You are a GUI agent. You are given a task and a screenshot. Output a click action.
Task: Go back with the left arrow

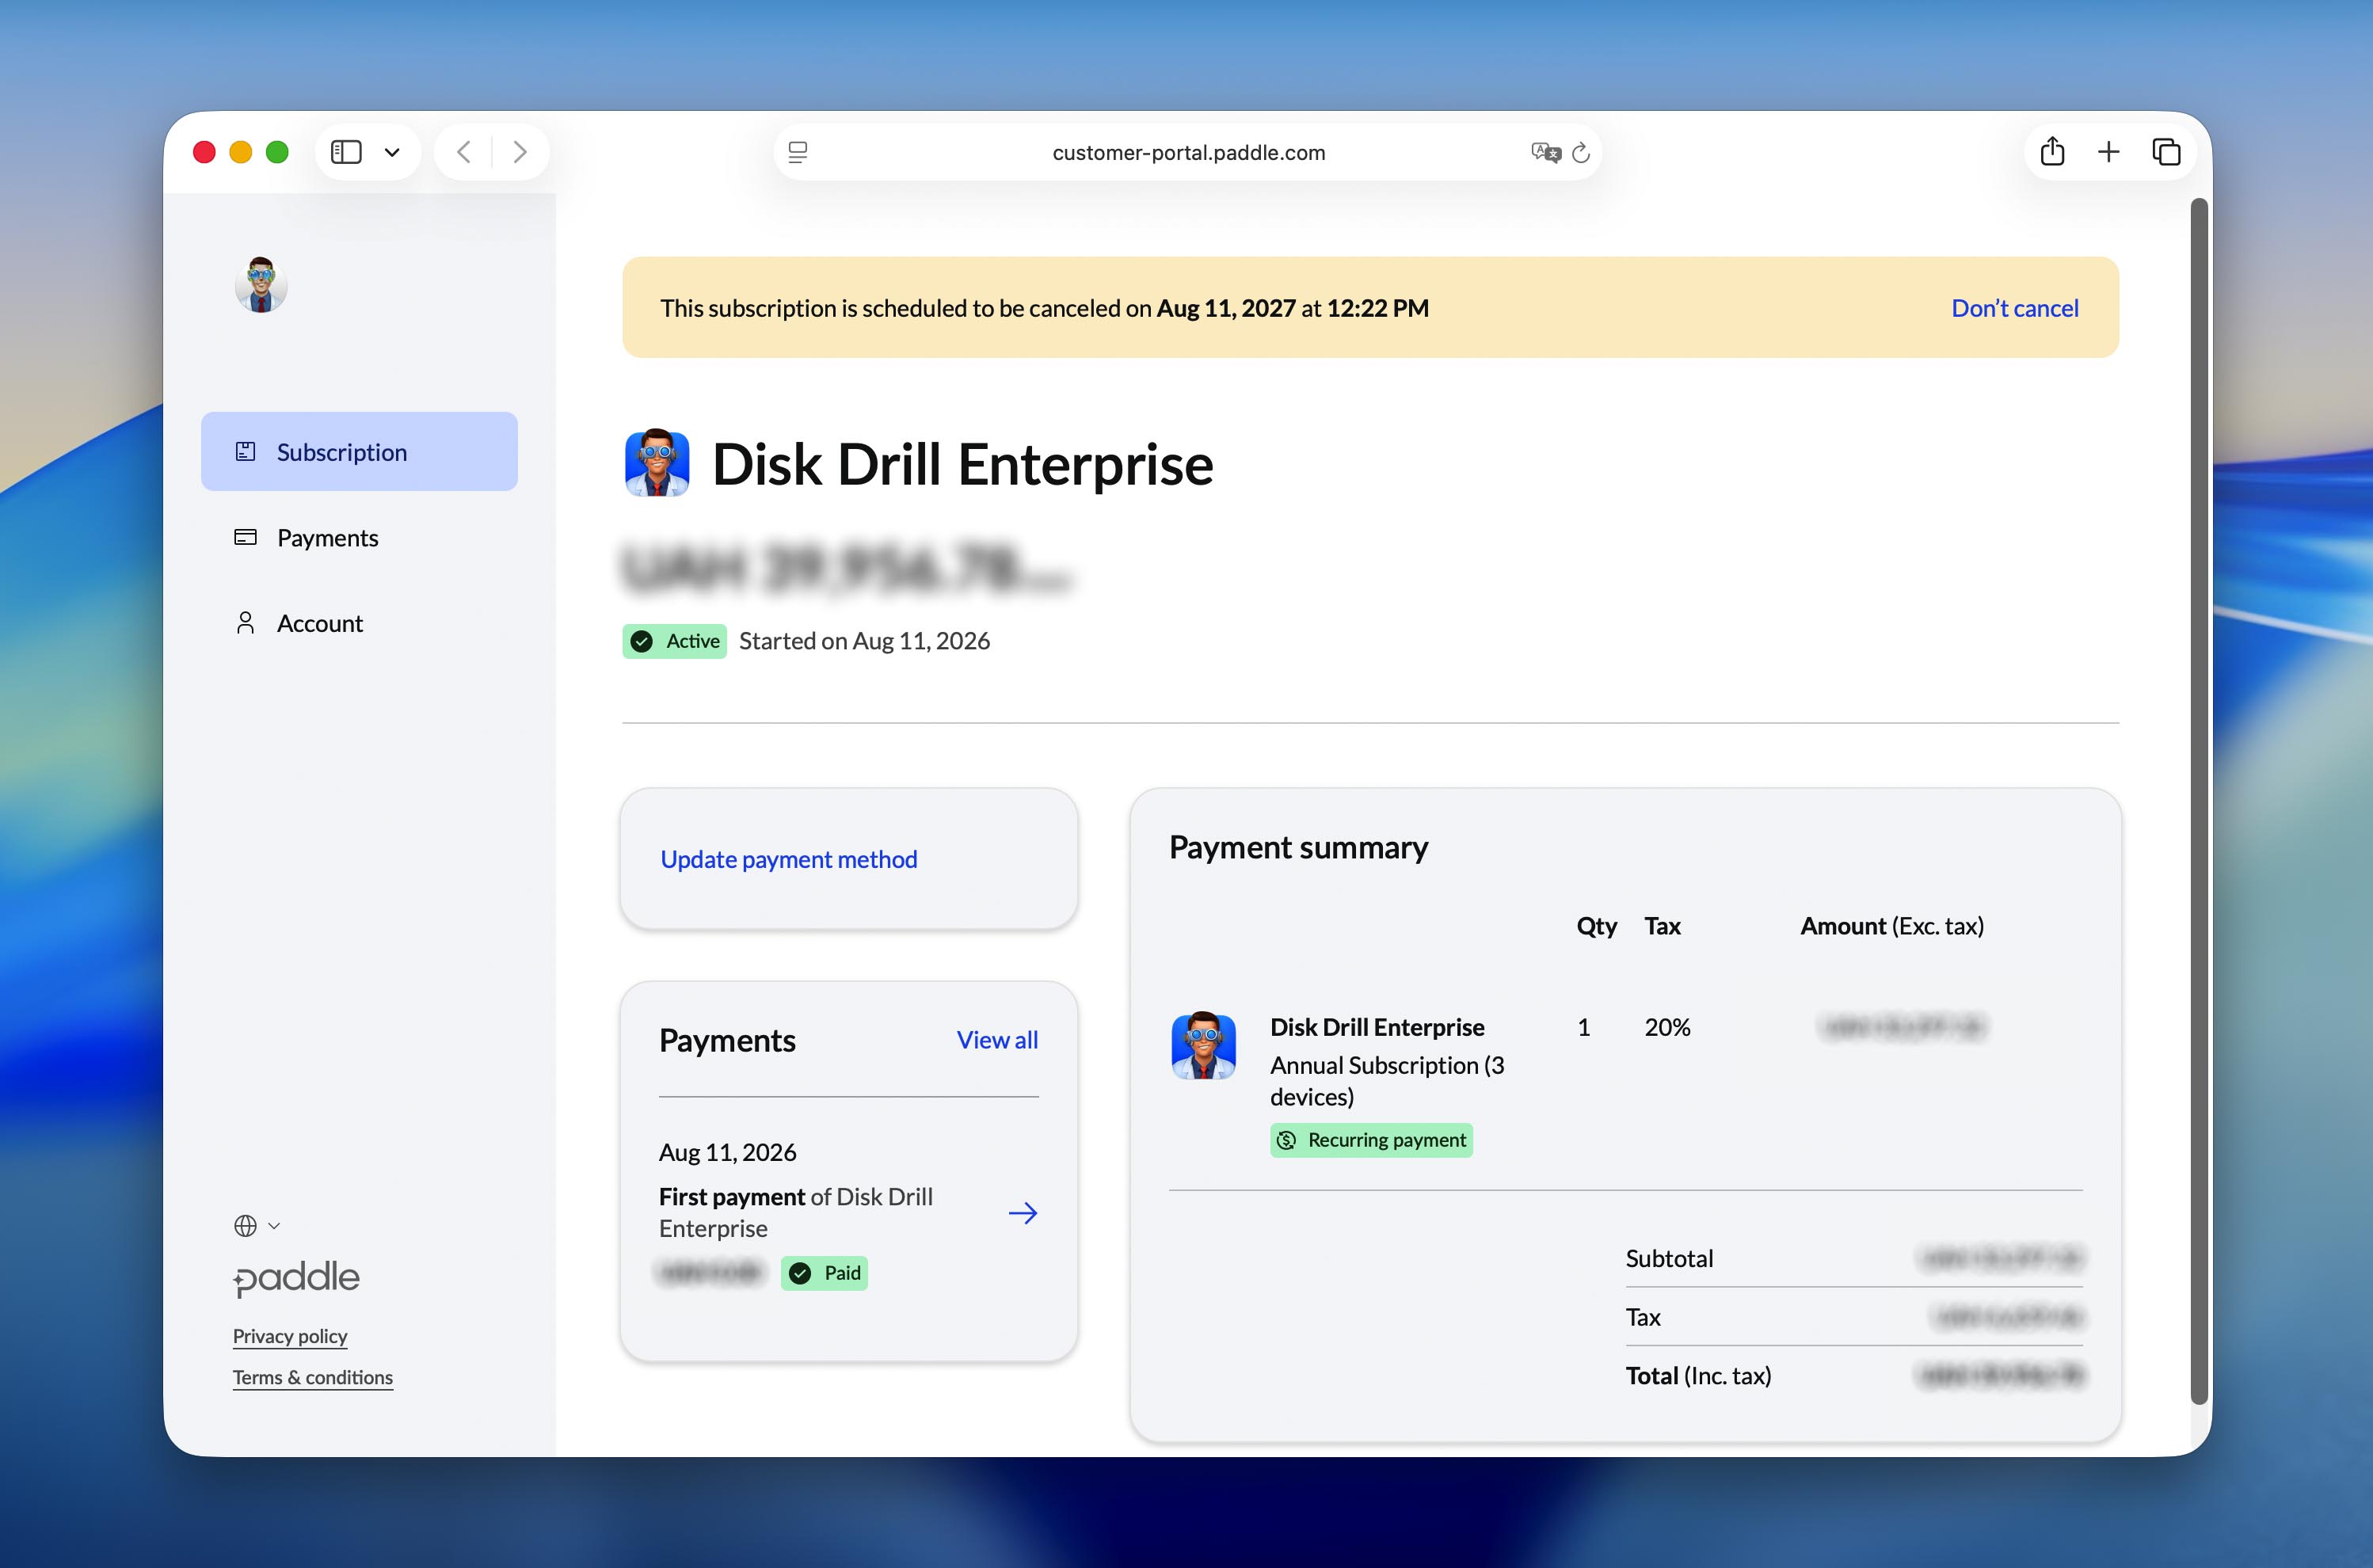click(463, 152)
